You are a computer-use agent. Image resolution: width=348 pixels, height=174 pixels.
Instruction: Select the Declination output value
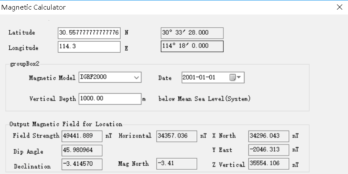pyautogui.click(x=82, y=164)
